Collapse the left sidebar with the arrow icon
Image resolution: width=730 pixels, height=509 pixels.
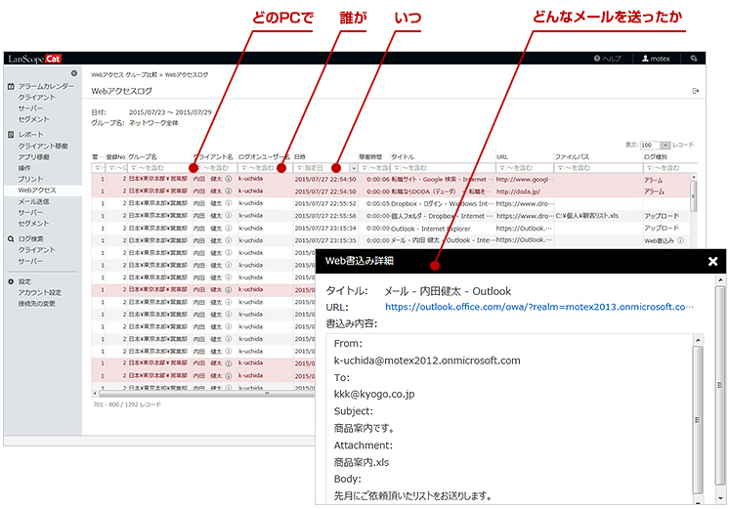(x=74, y=73)
